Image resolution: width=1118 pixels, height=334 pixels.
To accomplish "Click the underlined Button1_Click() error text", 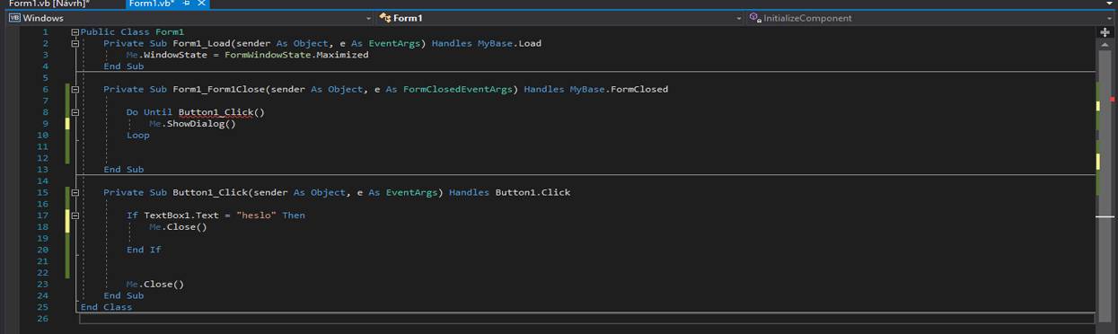I will click(x=222, y=112).
